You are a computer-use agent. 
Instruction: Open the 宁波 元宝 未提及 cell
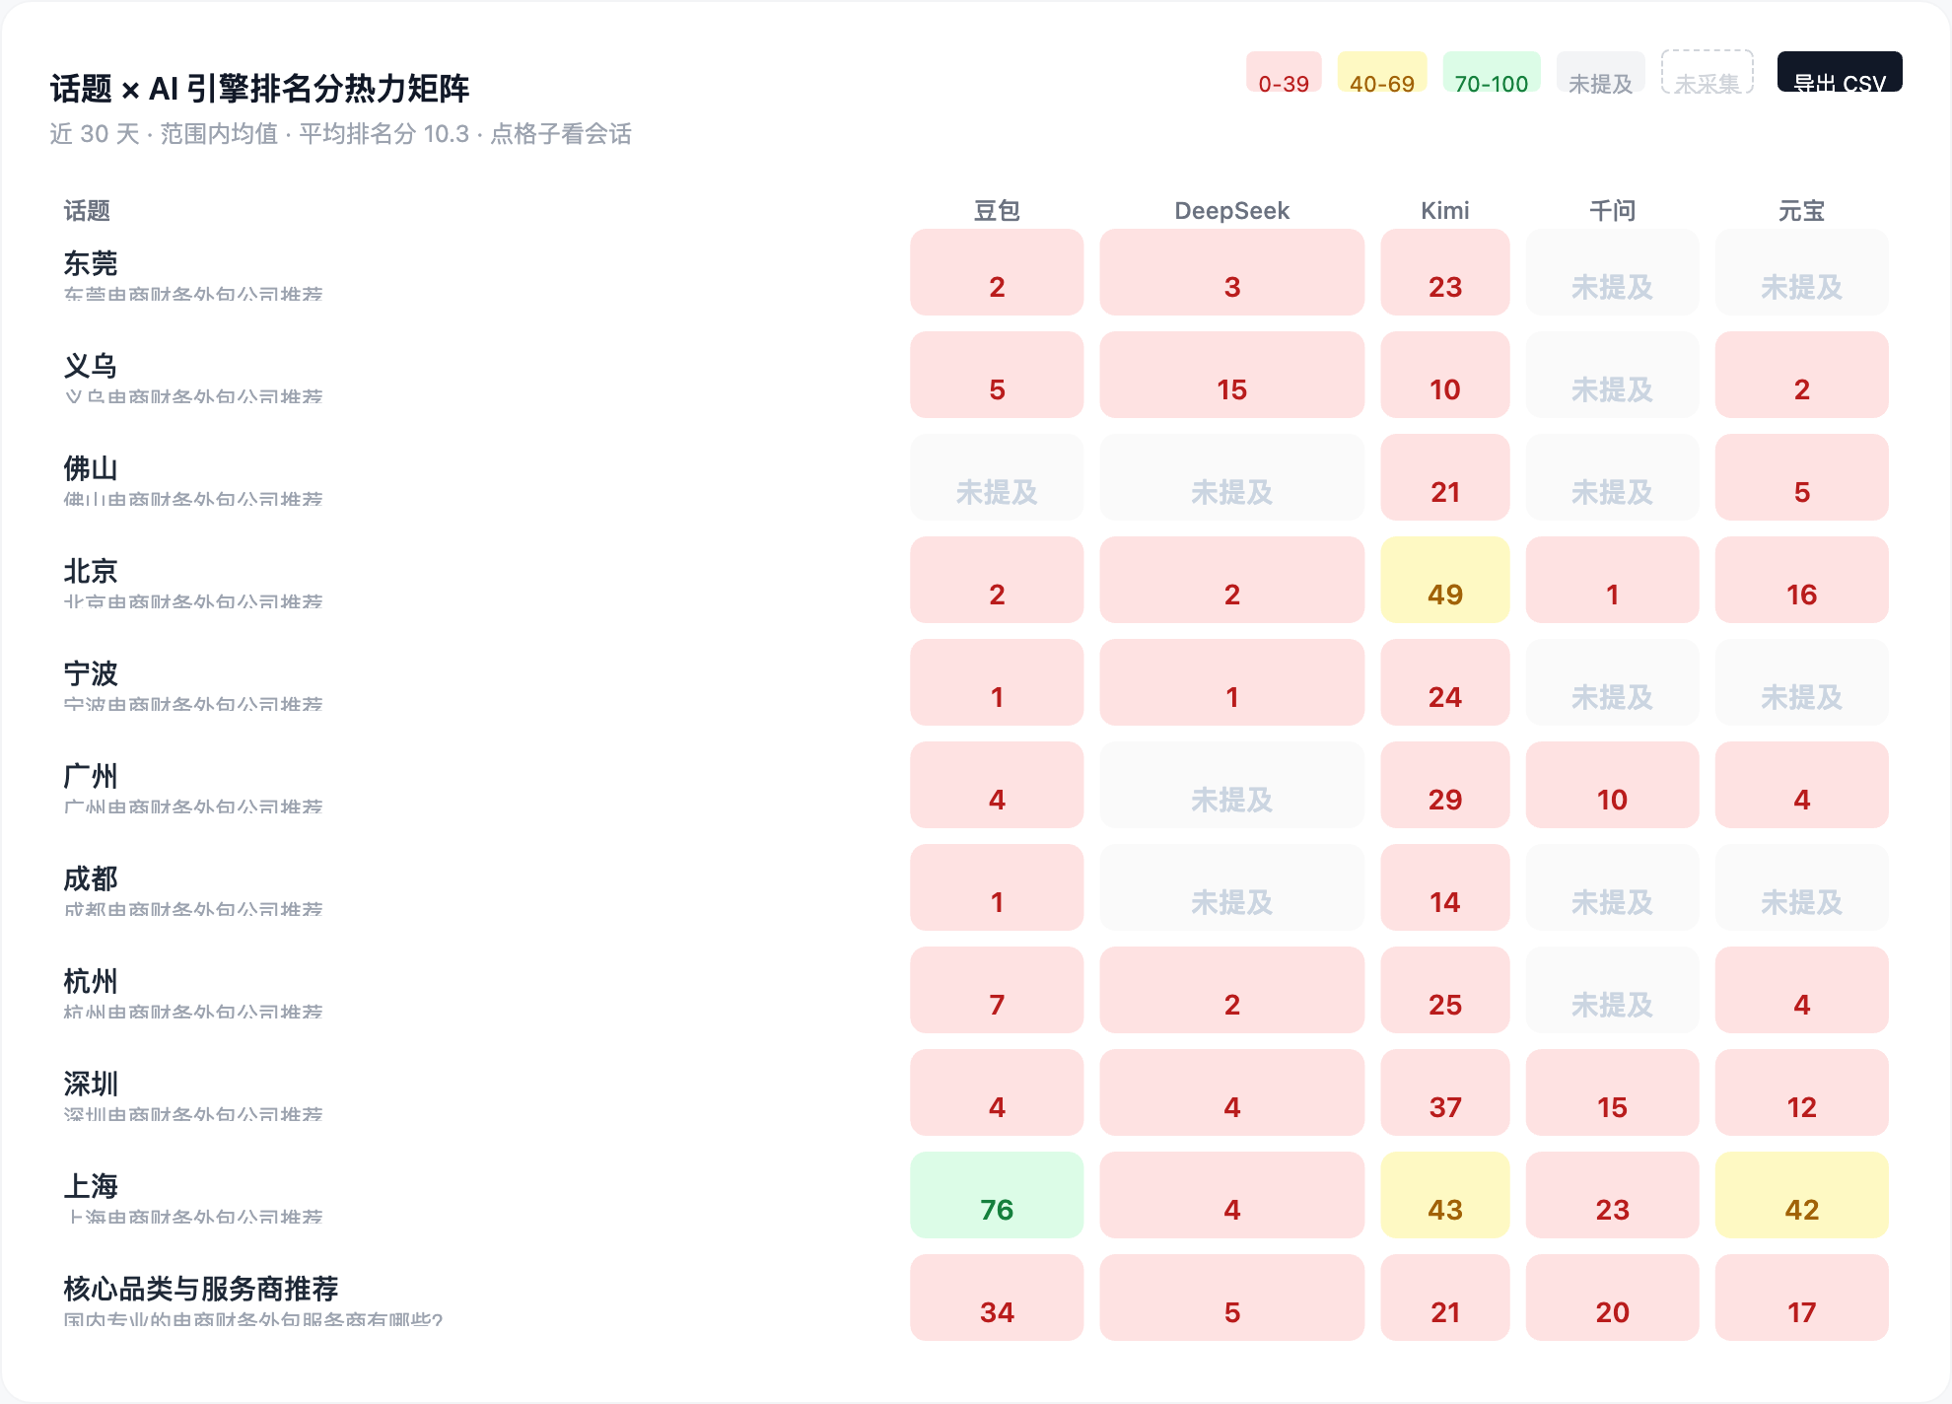tap(1801, 682)
